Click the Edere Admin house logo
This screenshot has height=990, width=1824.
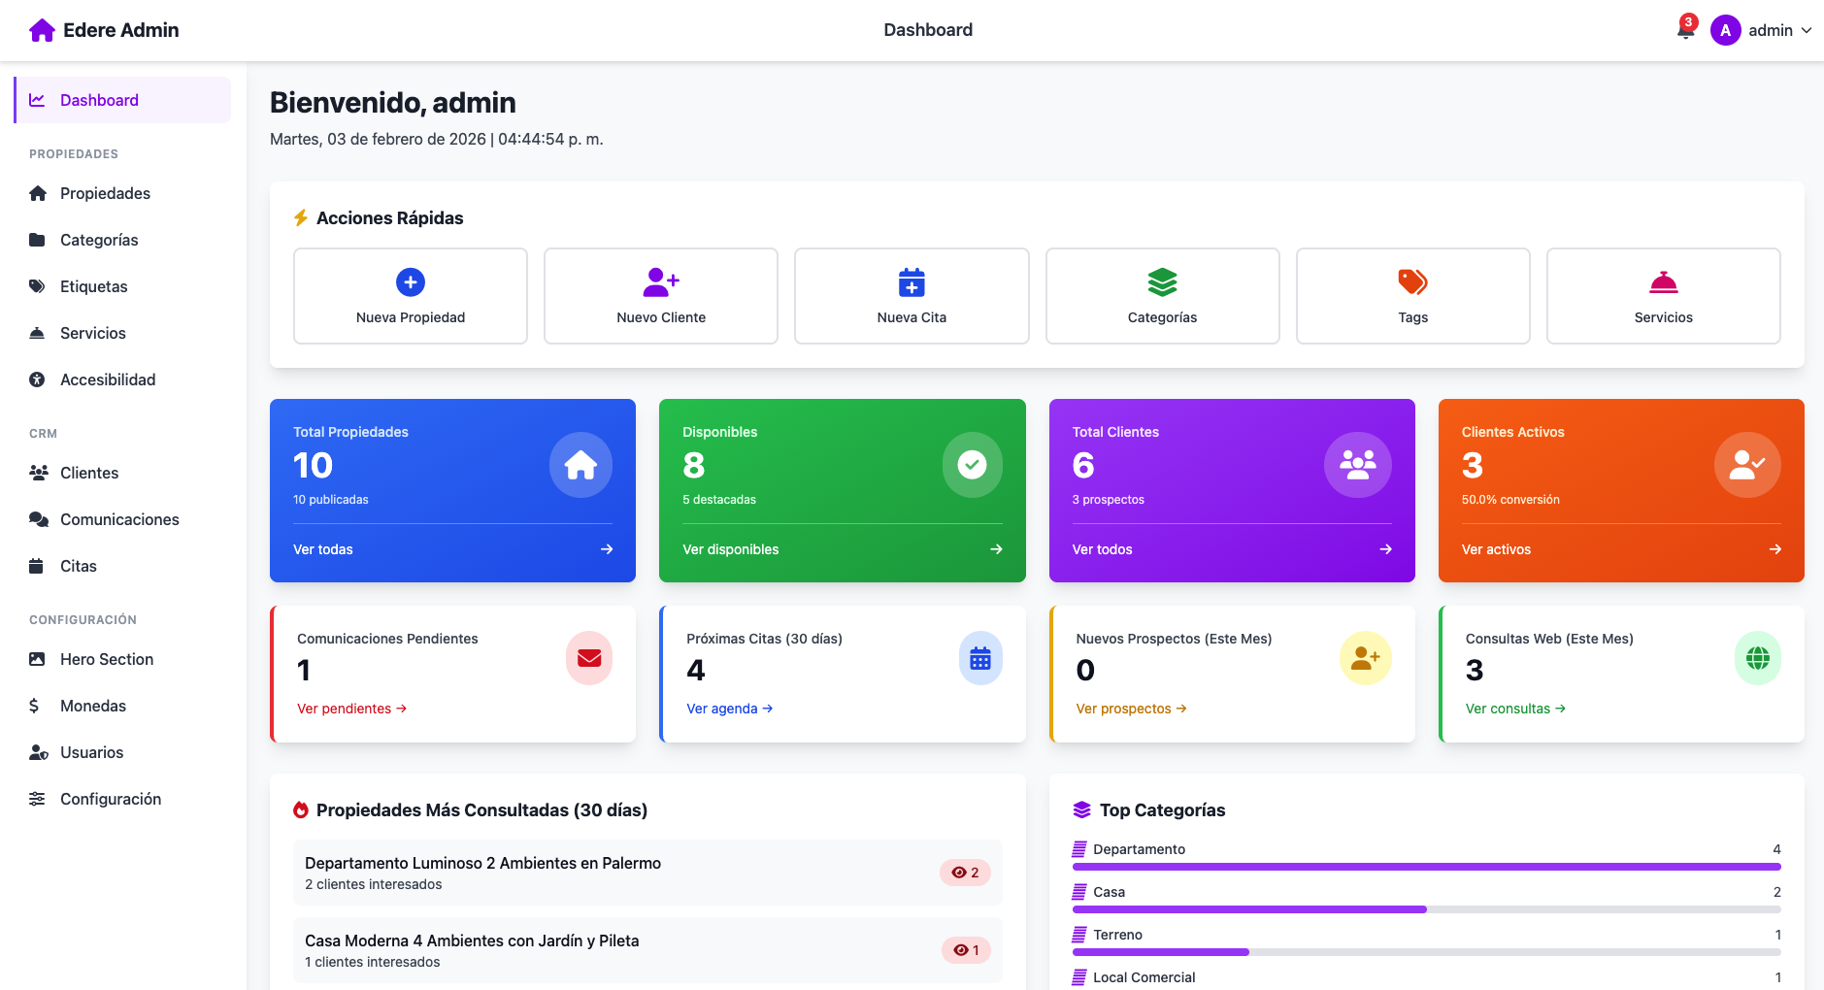42,30
